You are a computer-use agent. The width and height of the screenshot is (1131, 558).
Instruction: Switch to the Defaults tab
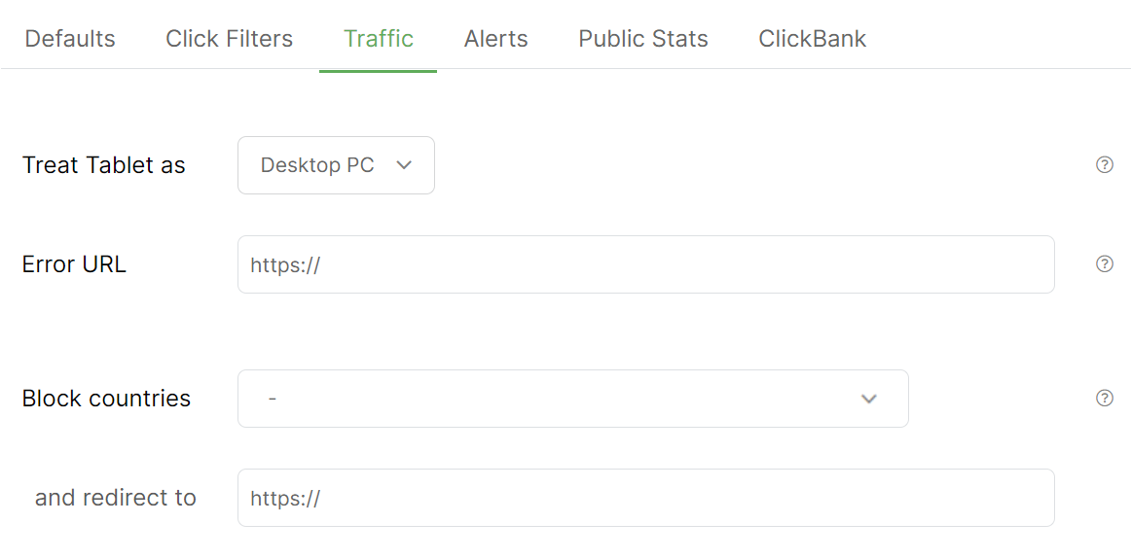70,39
